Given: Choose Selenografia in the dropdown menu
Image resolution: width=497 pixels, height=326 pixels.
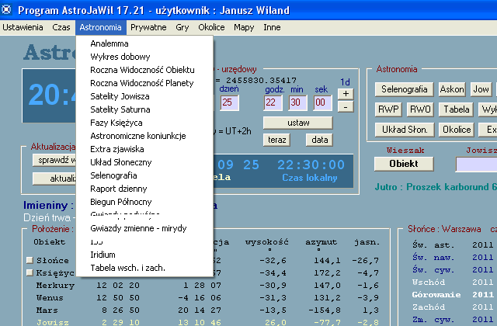Looking at the screenshot, I should (144, 175).
